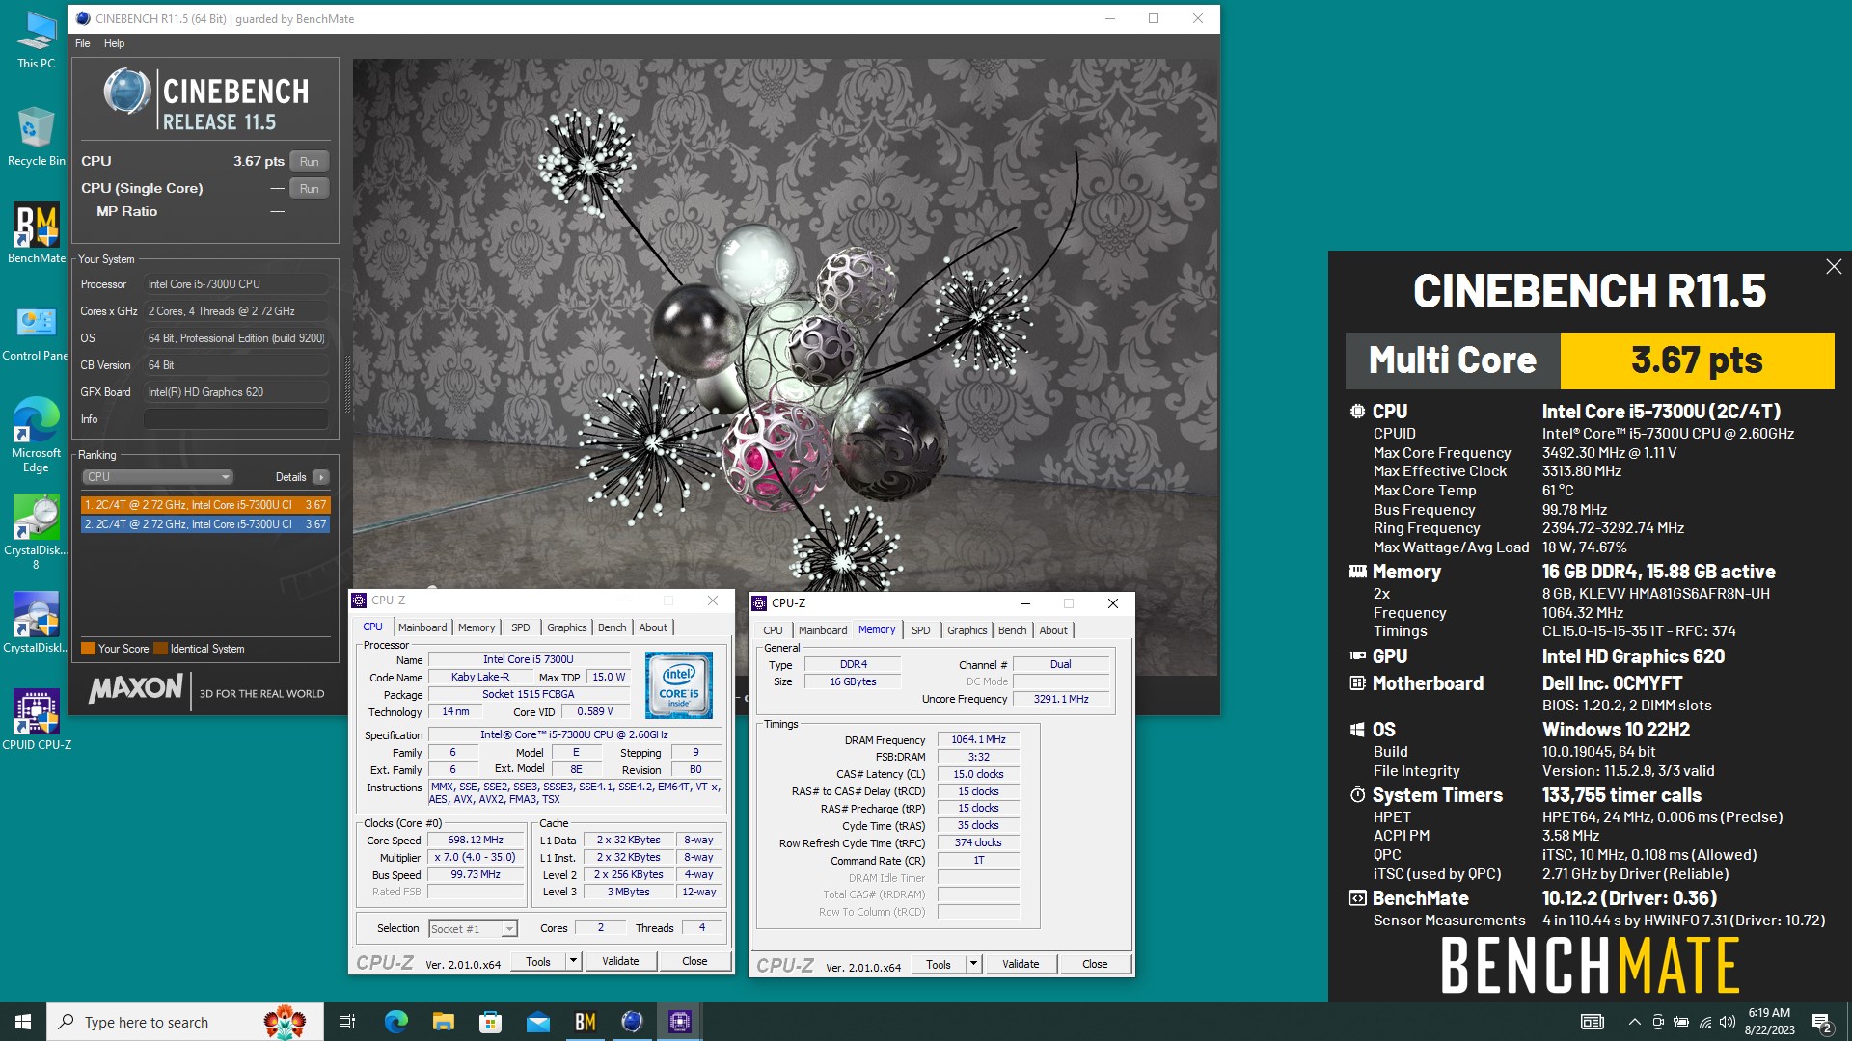Click Validate in right CPU-Z window

click(x=1021, y=965)
